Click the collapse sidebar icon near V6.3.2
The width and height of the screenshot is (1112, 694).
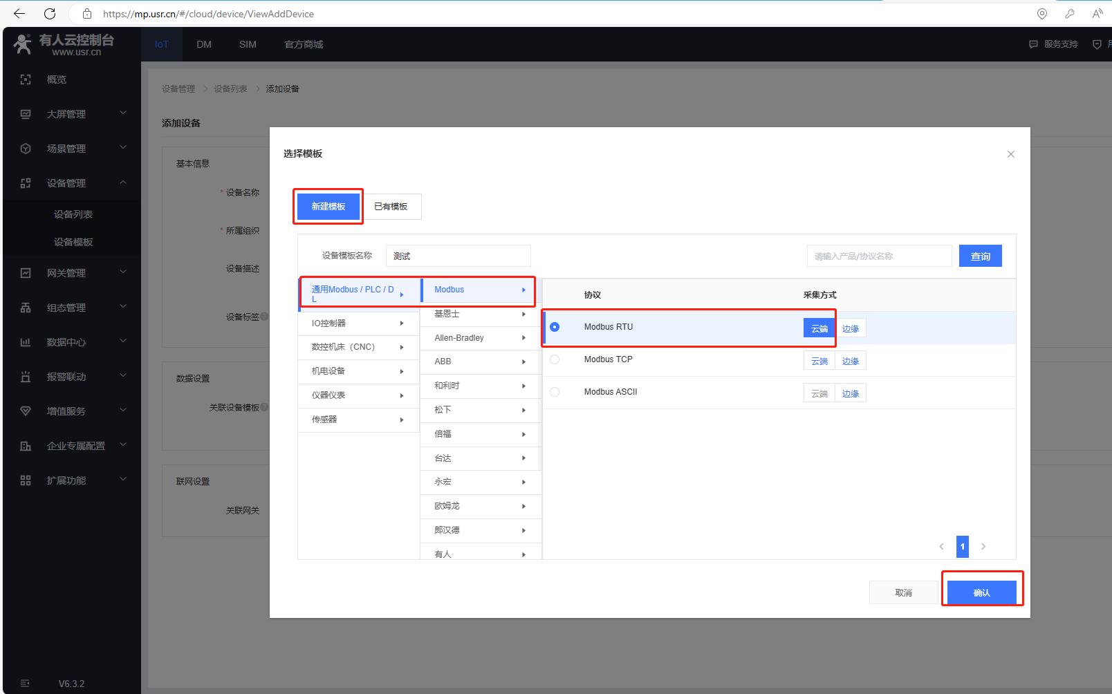click(x=25, y=683)
